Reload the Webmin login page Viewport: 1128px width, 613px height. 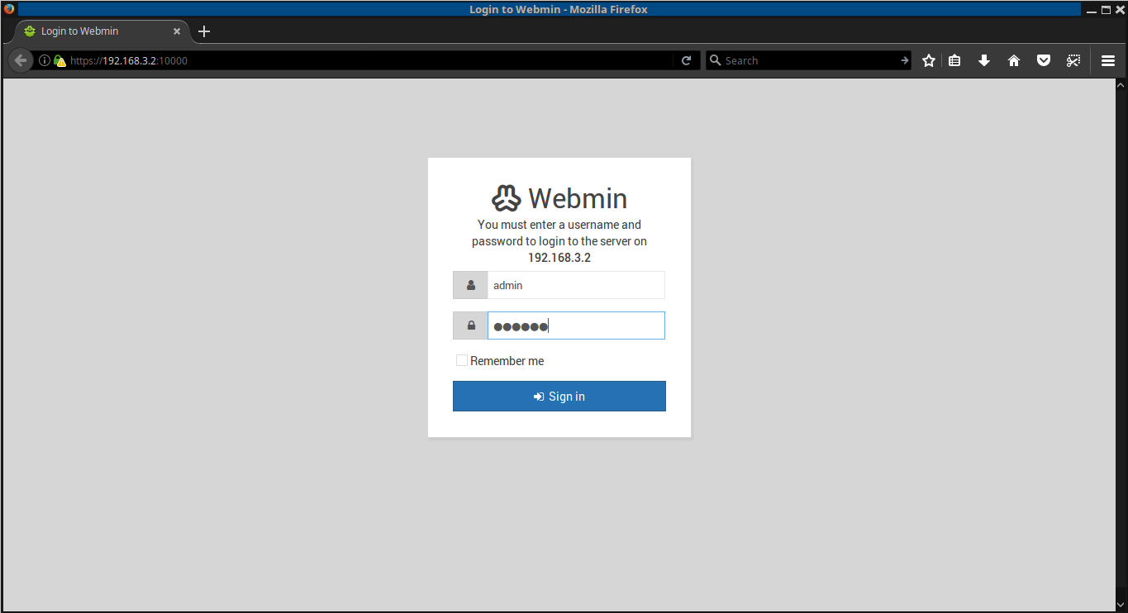[686, 59]
